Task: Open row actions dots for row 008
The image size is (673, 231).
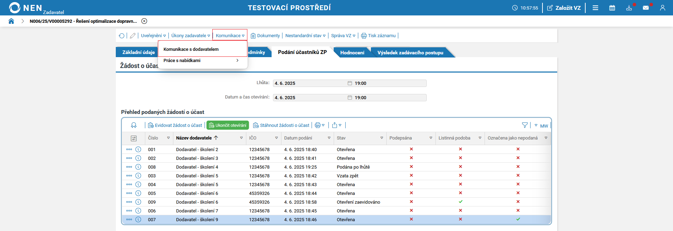Action: (x=129, y=167)
